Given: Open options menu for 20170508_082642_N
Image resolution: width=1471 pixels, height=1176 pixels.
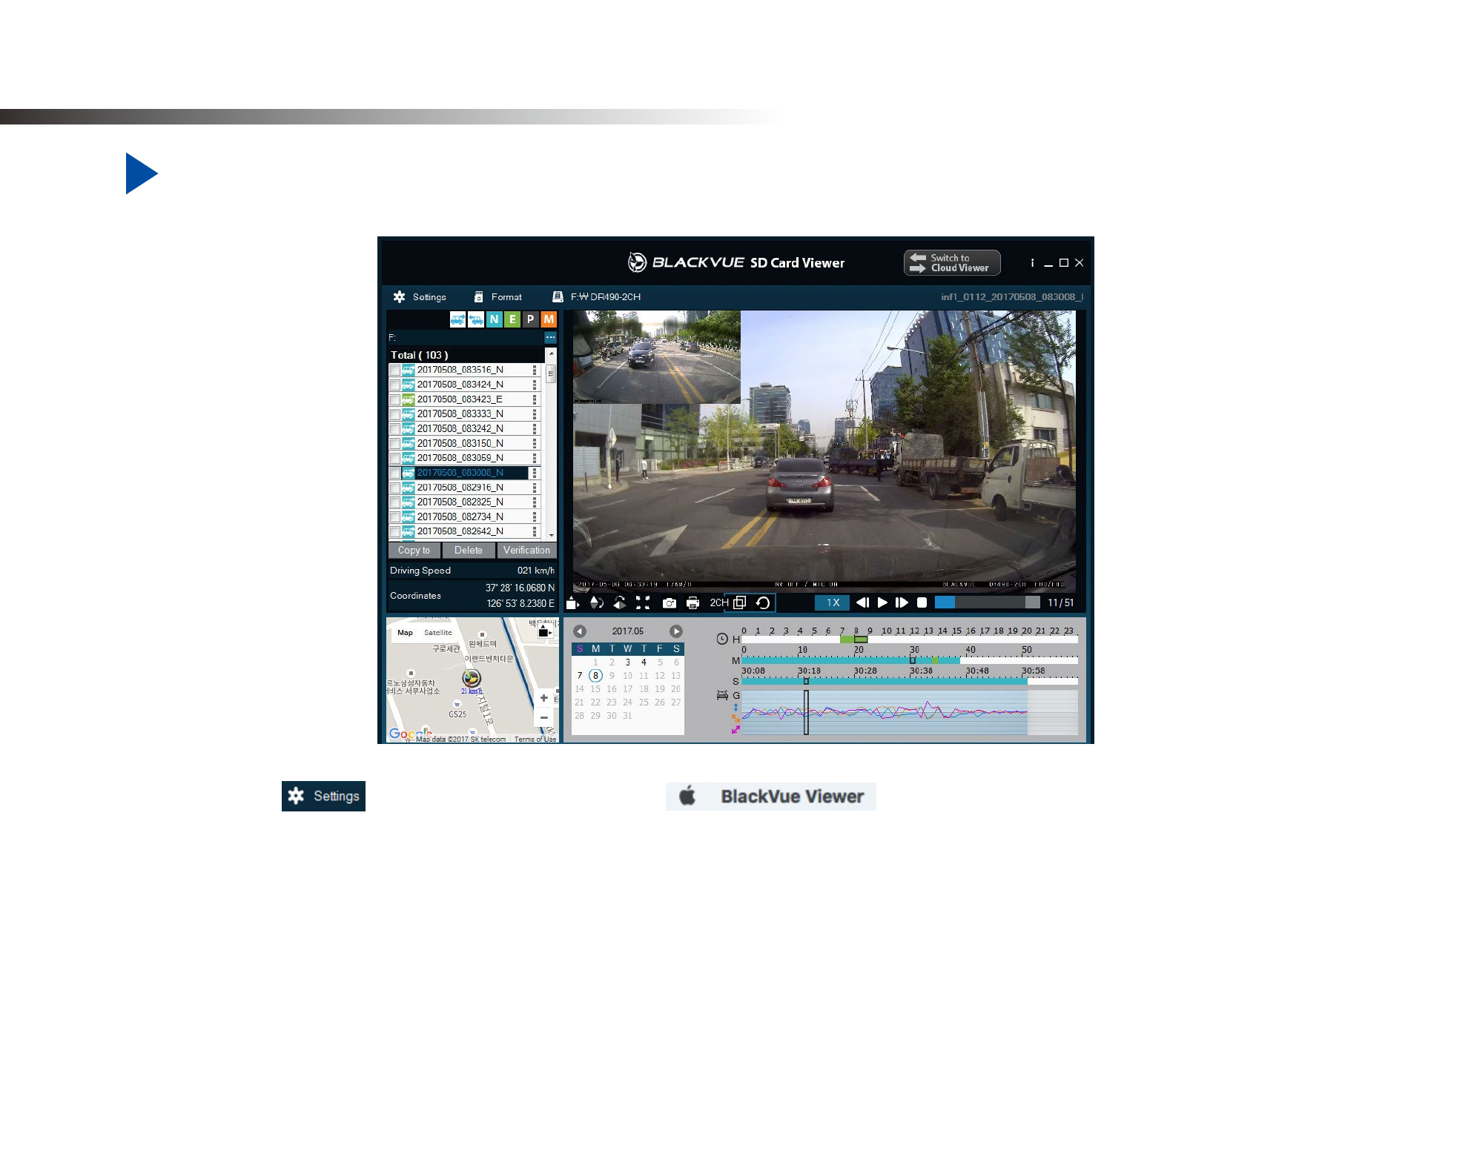Looking at the screenshot, I should click(x=534, y=531).
